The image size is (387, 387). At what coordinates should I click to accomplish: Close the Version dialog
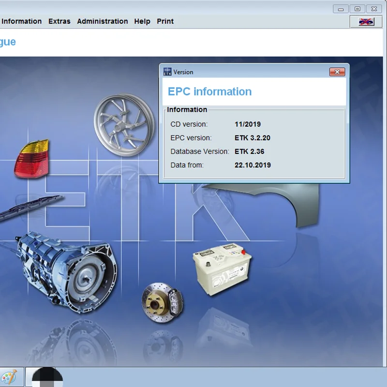pos(337,72)
